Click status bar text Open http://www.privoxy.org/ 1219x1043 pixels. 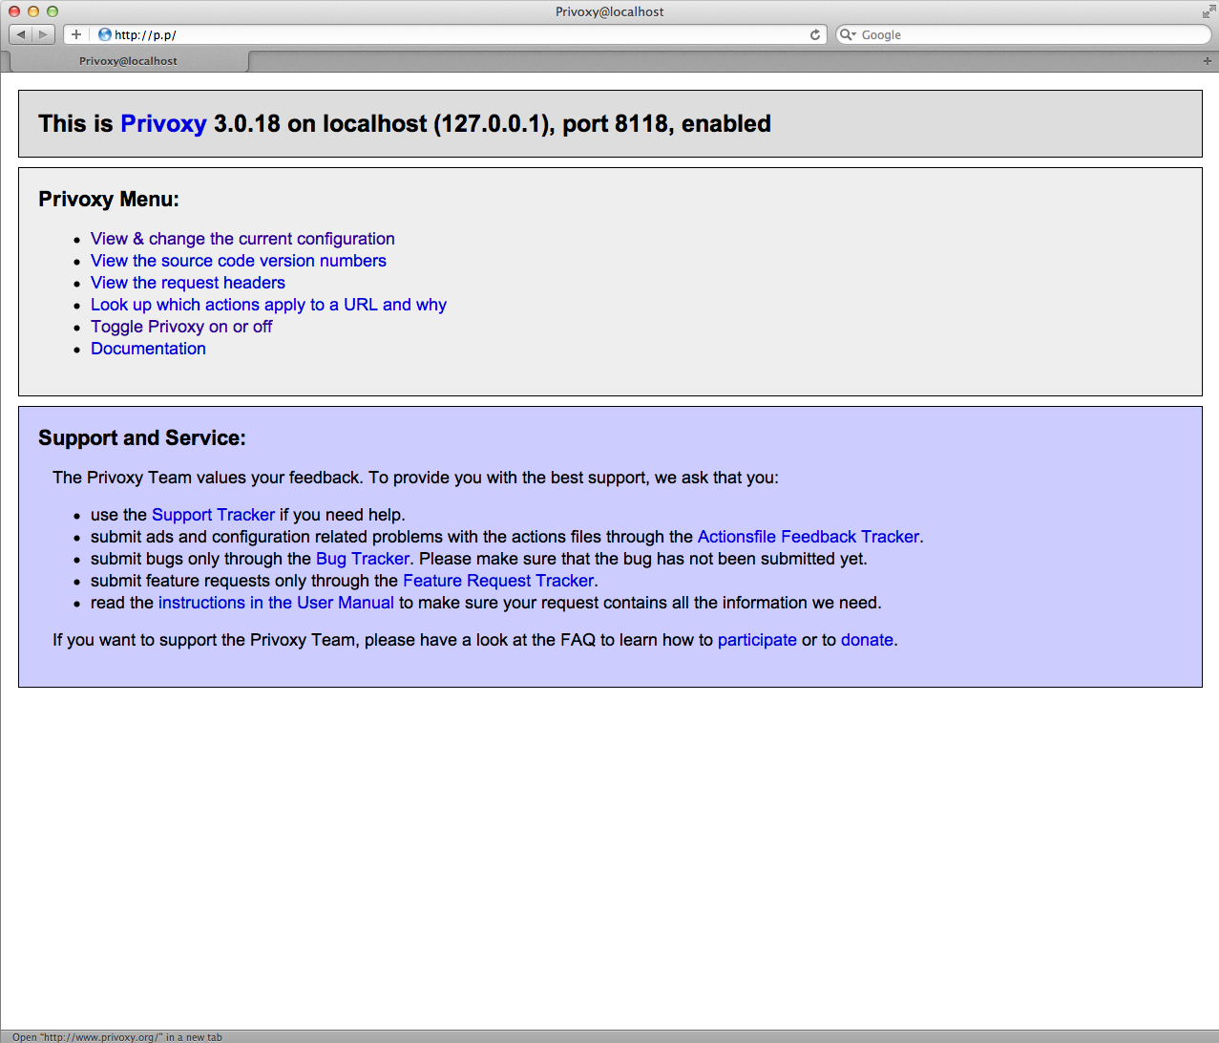[x=116, y=1037]
